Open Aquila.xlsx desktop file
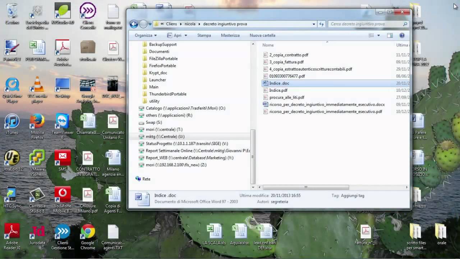460x259 pixels. (240, 234)
